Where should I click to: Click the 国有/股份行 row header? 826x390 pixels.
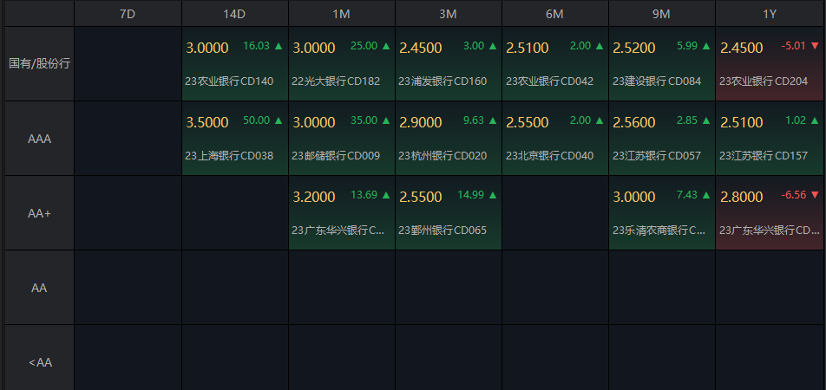40,63
